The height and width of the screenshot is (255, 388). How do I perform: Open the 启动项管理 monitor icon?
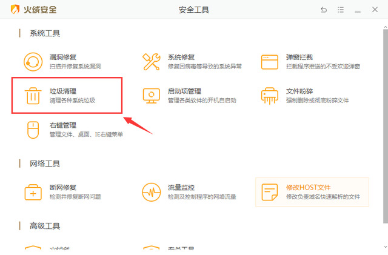[x=151, y=96]
